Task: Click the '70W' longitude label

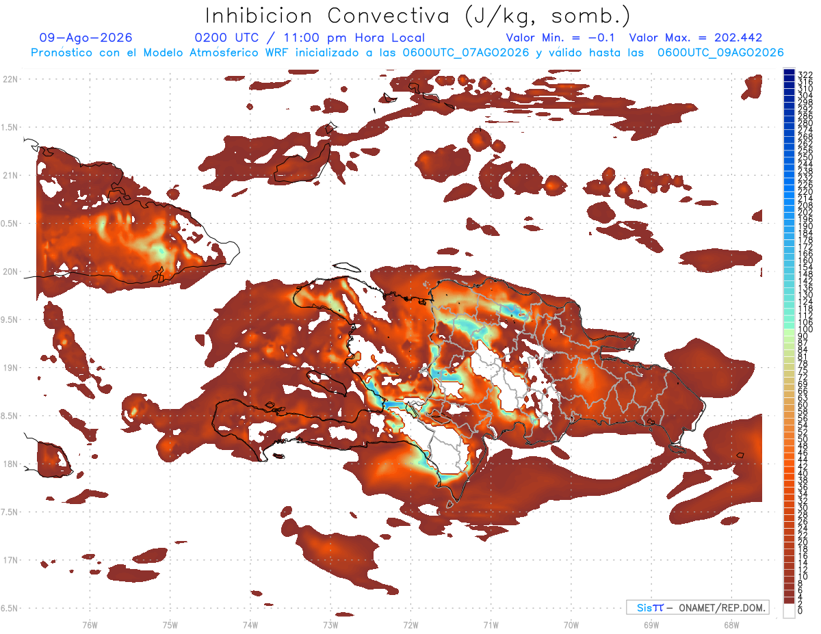Action: (x=571, y=624)
